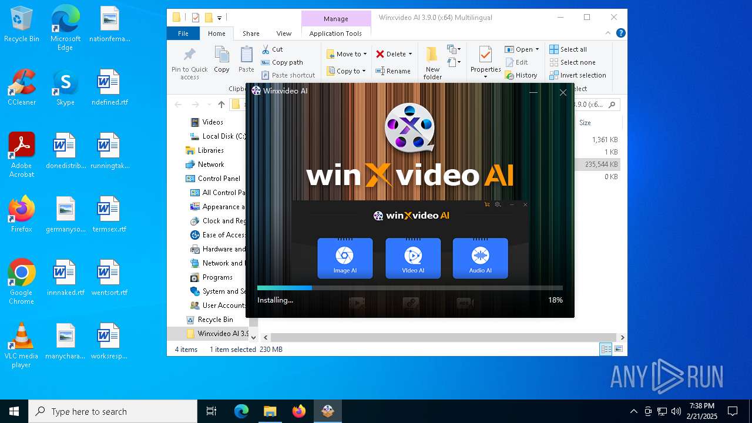Click Edit in Explorer ribbon
Viewport: 752px width, 423px height.
(x=516, y=62)
